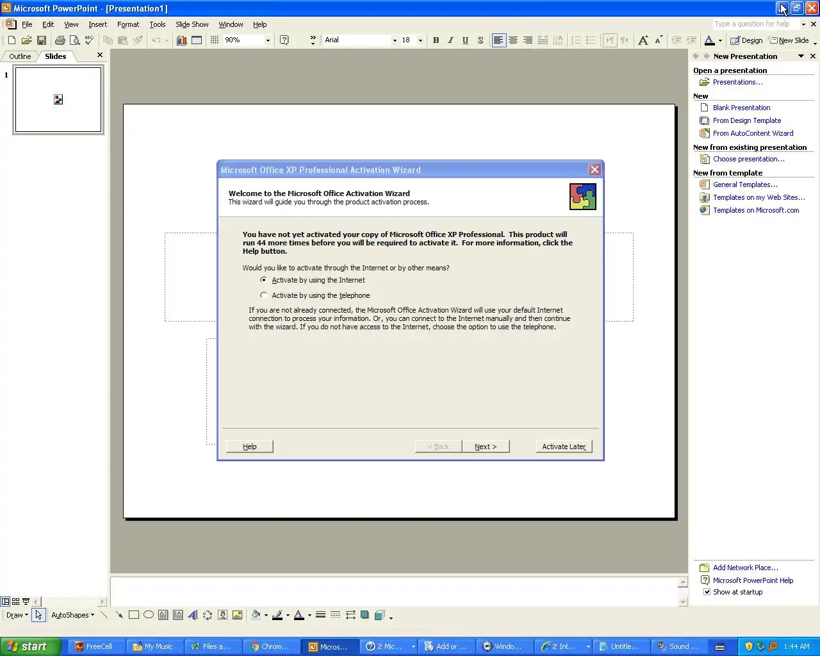Click the Fill Color paint bucket swatch
Screen dimensions: 820x656
(x=256, y=615)
